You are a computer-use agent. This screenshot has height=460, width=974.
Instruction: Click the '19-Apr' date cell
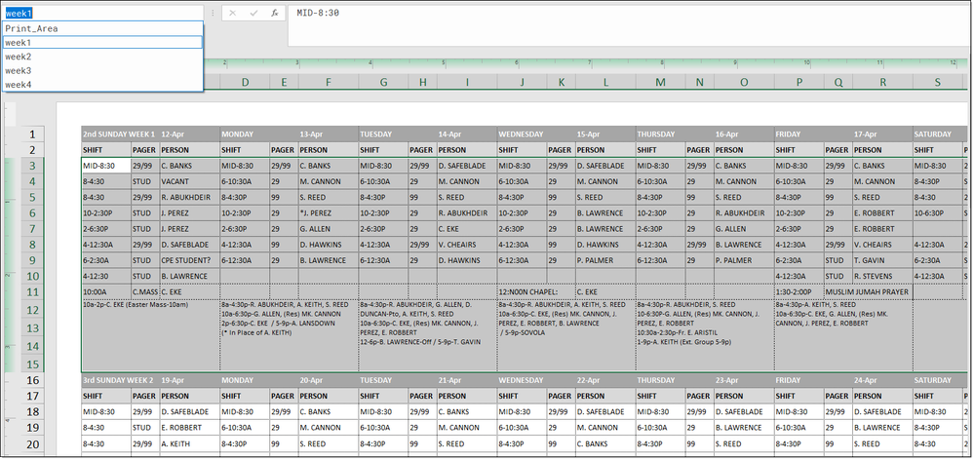[189, 380]
